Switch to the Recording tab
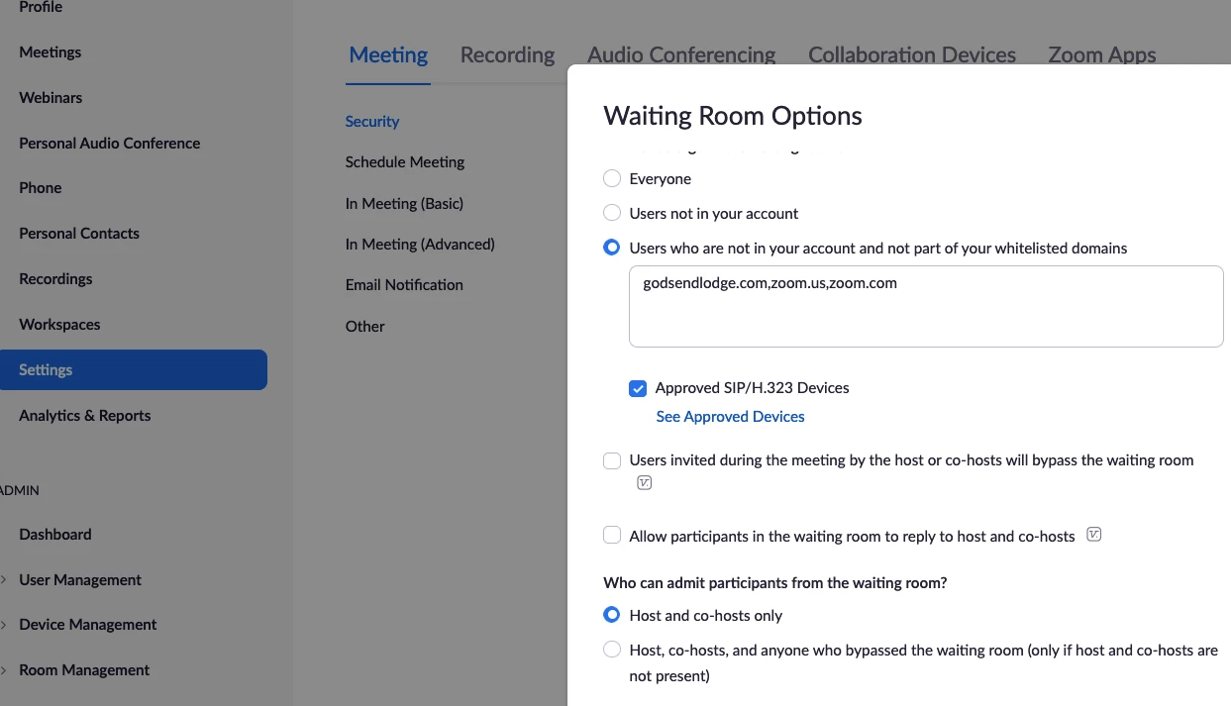1231x706 pixels. [507, 55]
